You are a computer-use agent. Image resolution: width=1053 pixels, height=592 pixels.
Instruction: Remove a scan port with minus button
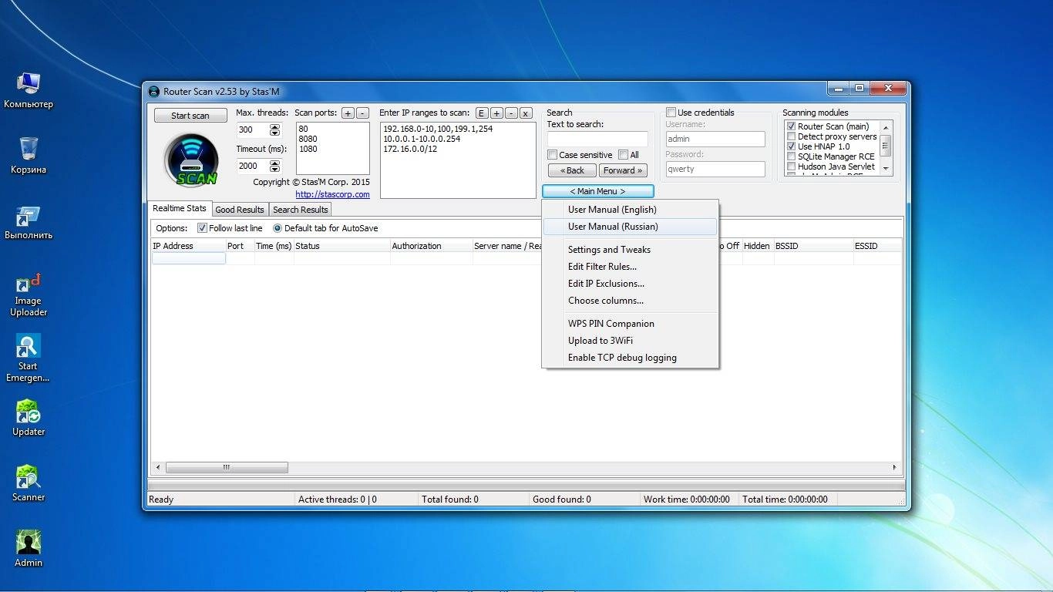coord(363,113)
